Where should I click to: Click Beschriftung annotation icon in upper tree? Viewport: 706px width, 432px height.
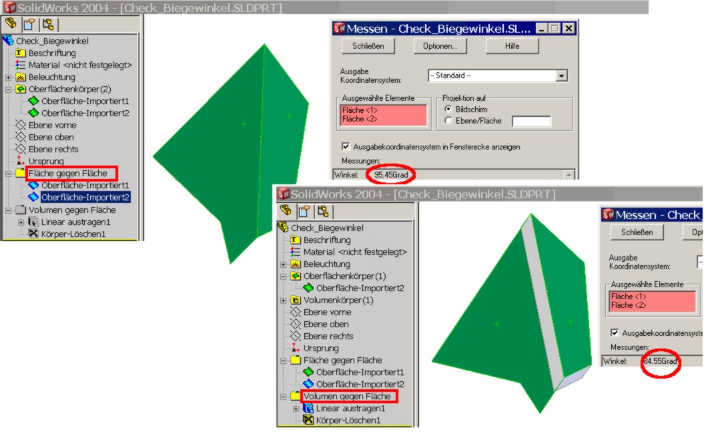click(21, 53)
